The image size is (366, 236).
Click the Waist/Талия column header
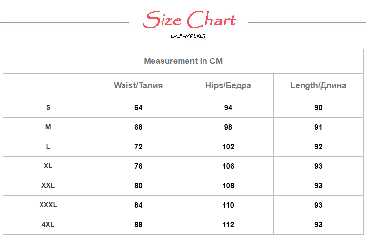pos(138,86)
